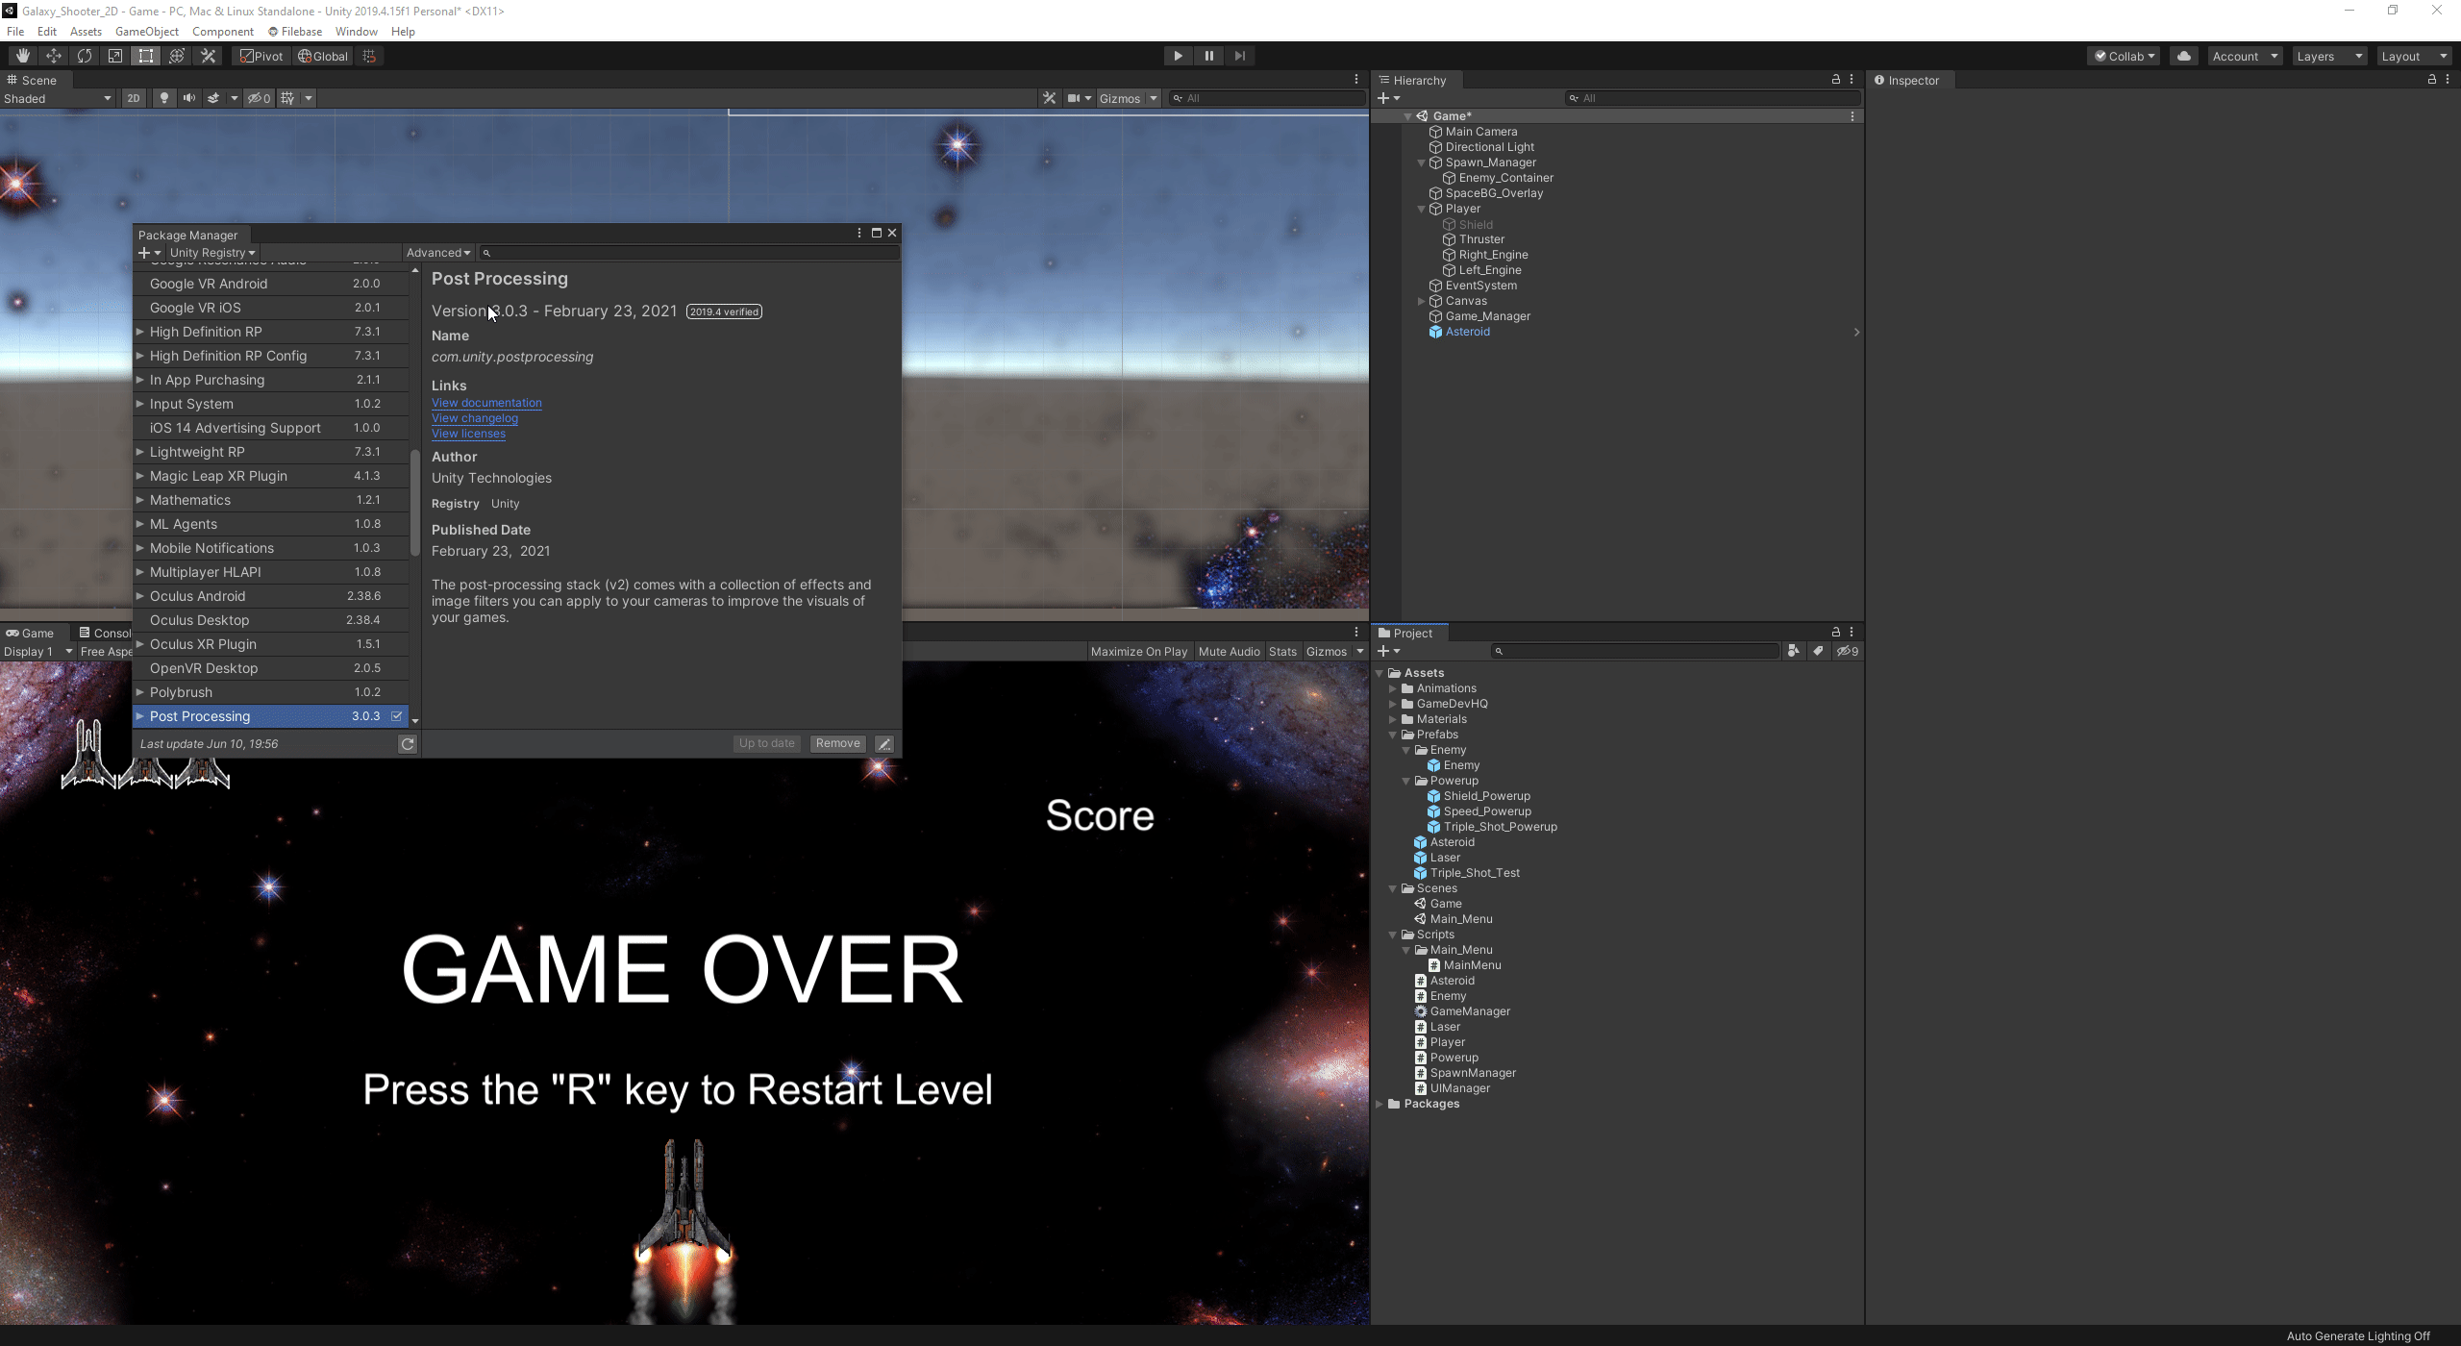
Task: Open the GameObject menu
Action: 146,32
